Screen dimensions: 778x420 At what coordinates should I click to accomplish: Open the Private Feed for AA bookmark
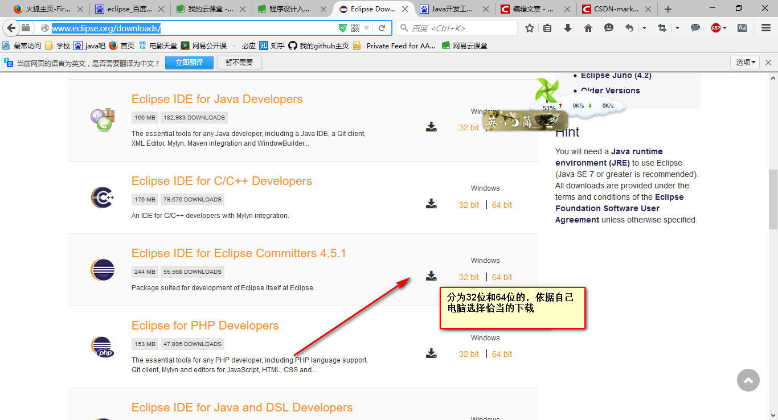pos(394,46)
